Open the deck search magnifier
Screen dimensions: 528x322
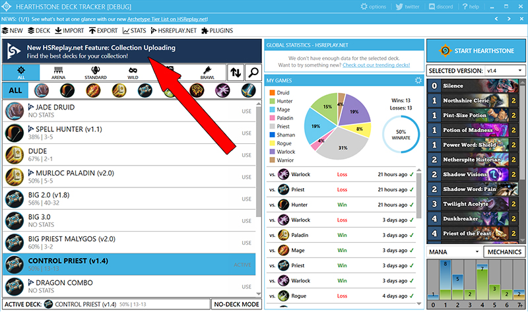(253, 73)
